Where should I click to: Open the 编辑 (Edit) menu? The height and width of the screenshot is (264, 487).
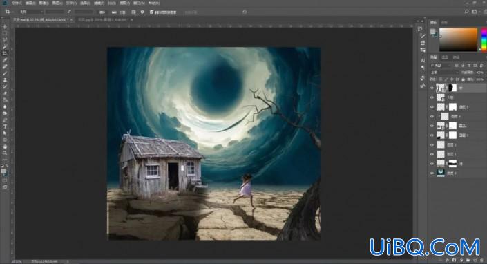click(x=30, y=3)
